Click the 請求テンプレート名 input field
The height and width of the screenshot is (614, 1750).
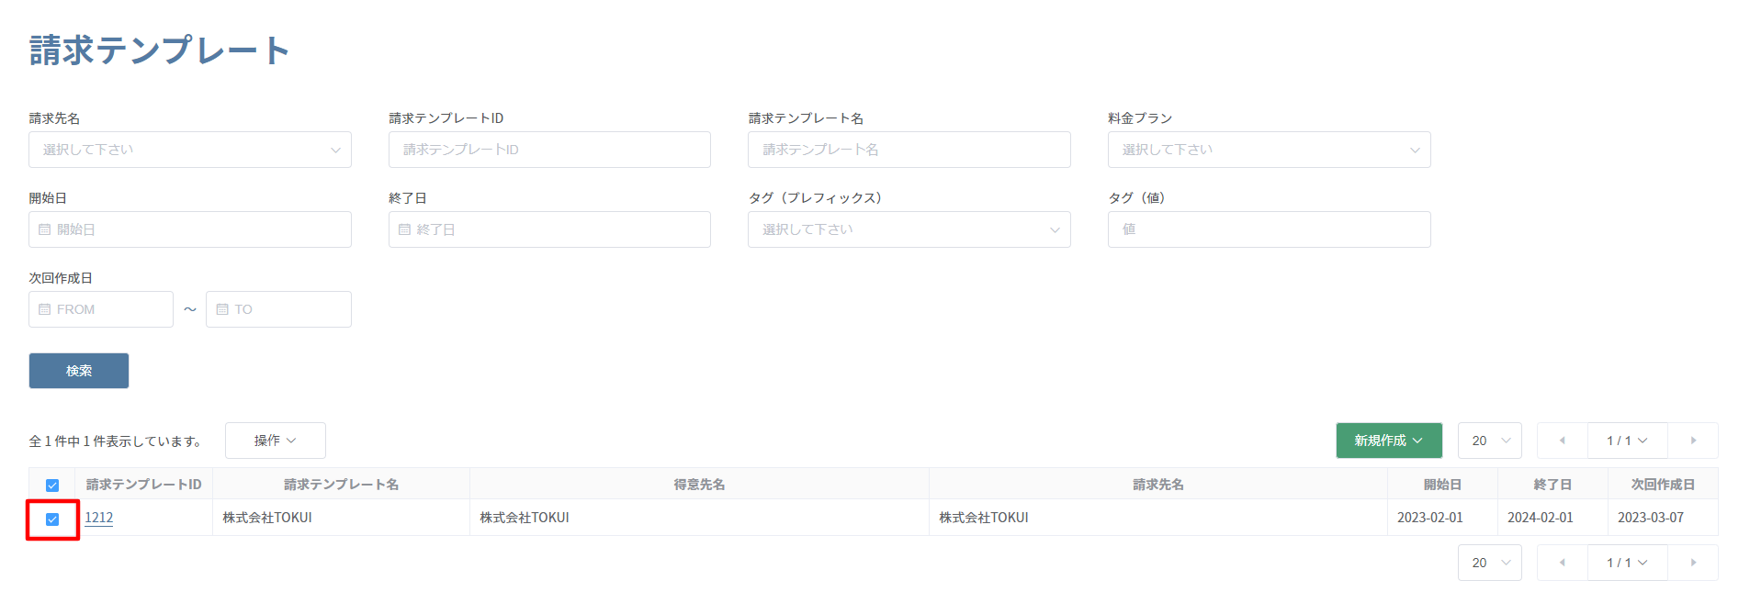tap(909, 150)
